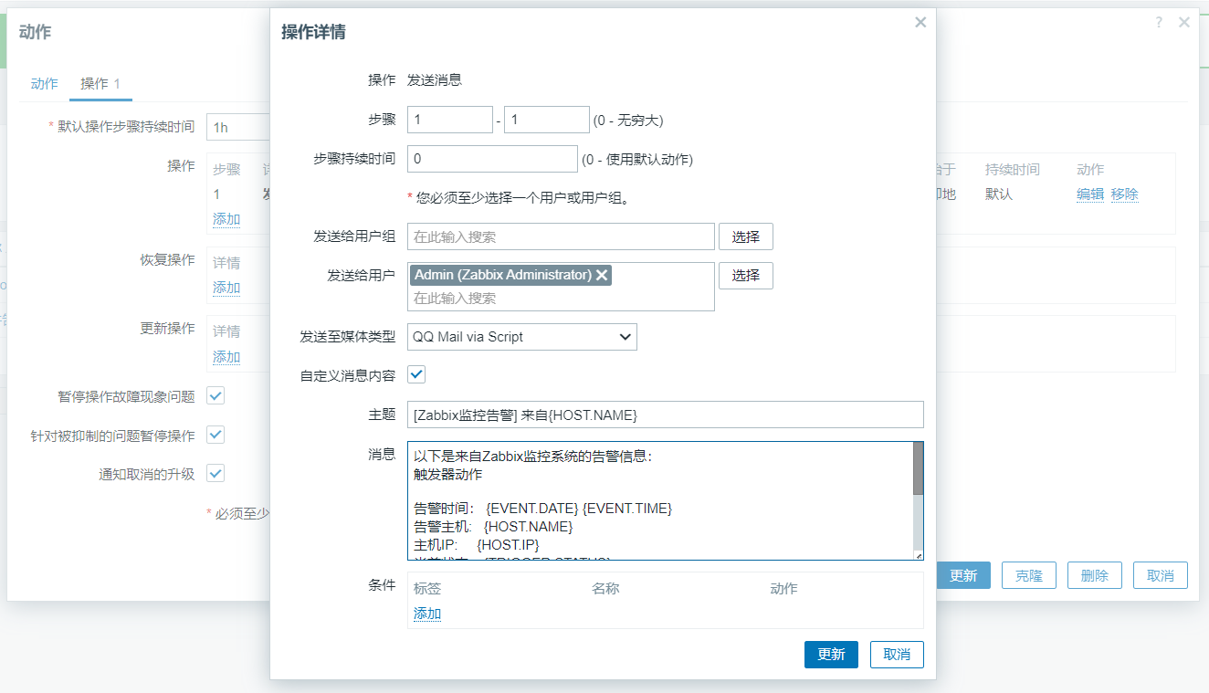Toggle 通知取消的升级 checkbox

click(216, 473)
